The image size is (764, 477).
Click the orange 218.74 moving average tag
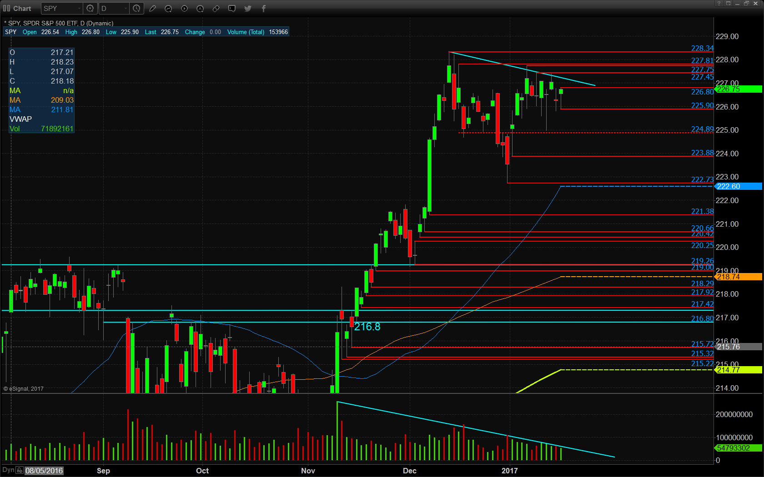(x=739, y=277)
